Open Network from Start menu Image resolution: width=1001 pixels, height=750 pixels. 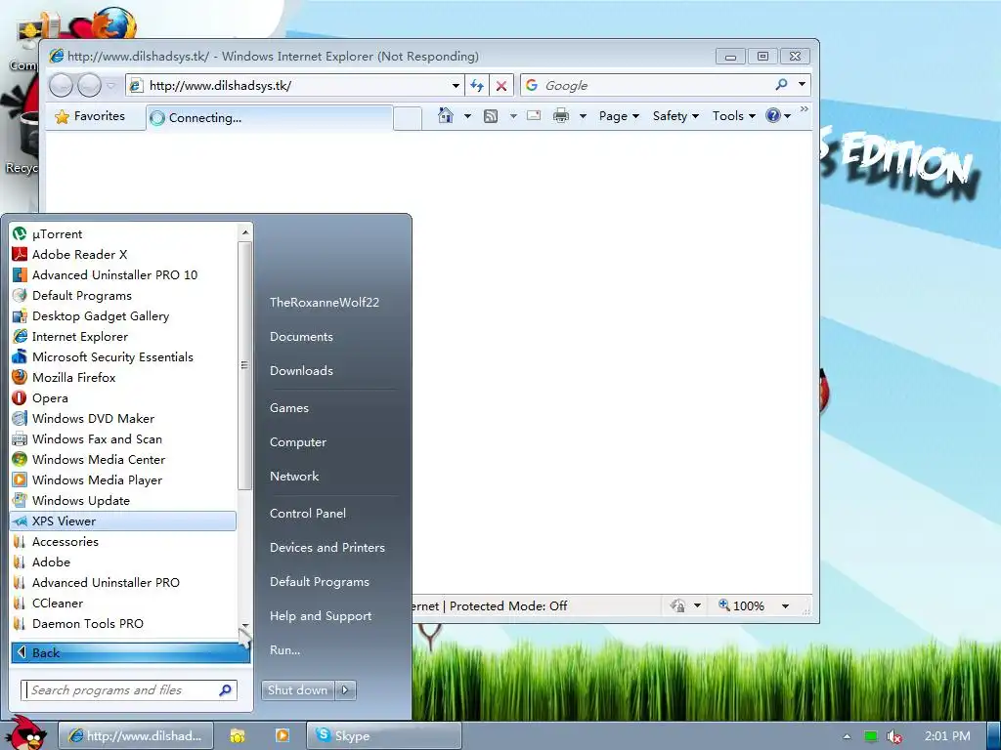click(293, 477)
